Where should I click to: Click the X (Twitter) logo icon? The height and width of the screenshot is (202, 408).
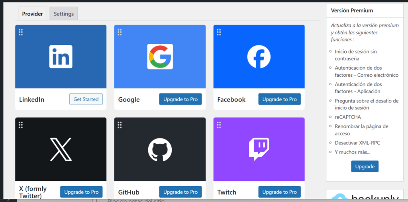pyautogui.click(x=61, y=149)
